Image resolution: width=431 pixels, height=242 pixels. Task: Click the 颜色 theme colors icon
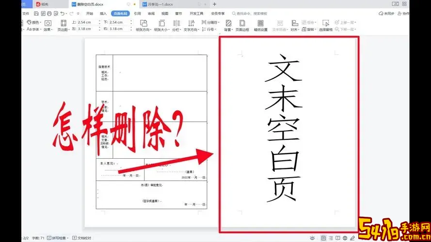coord(29,22)
